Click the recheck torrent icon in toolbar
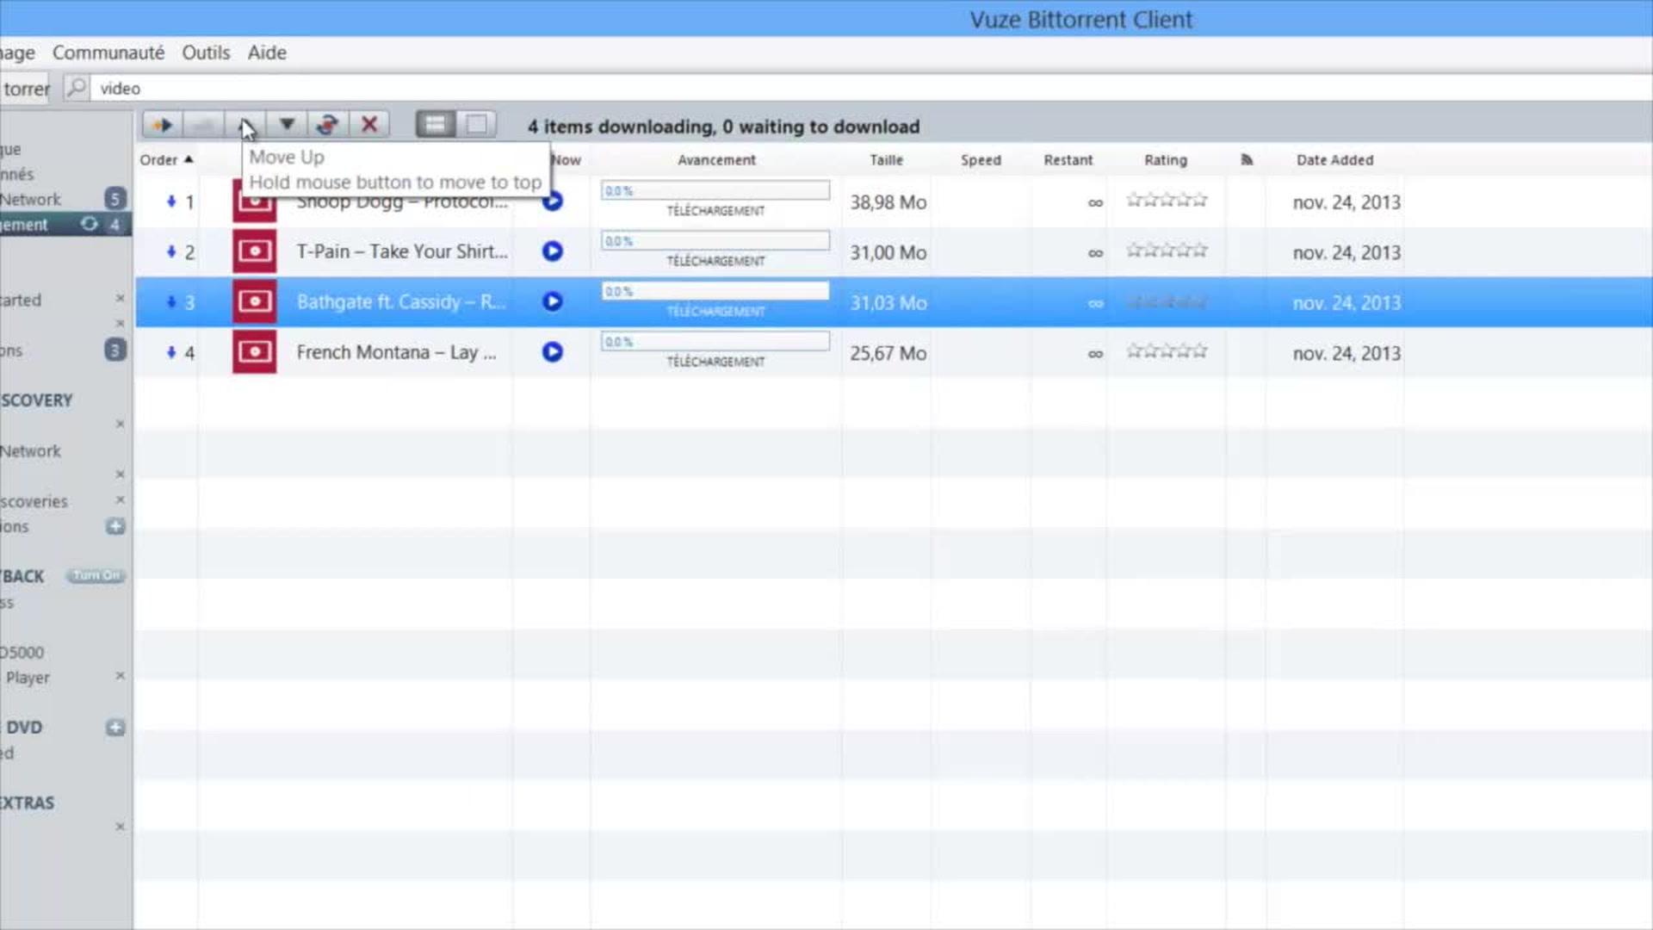1653x930 pixels. point(328,124)
